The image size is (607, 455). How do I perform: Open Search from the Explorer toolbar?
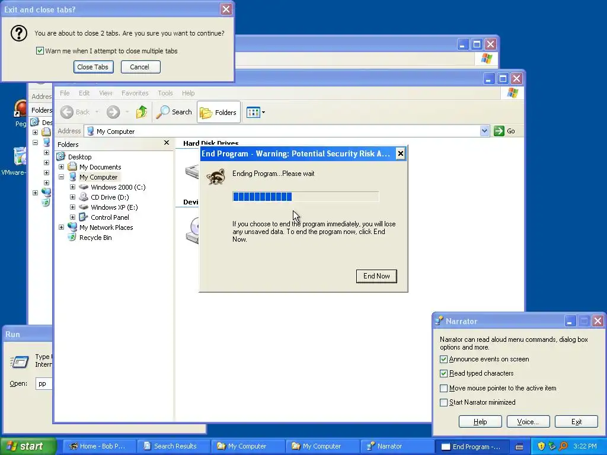click(x=174, y=112)
